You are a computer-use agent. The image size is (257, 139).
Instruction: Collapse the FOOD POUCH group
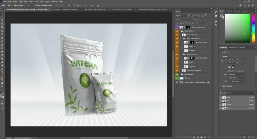pos(180,31)
